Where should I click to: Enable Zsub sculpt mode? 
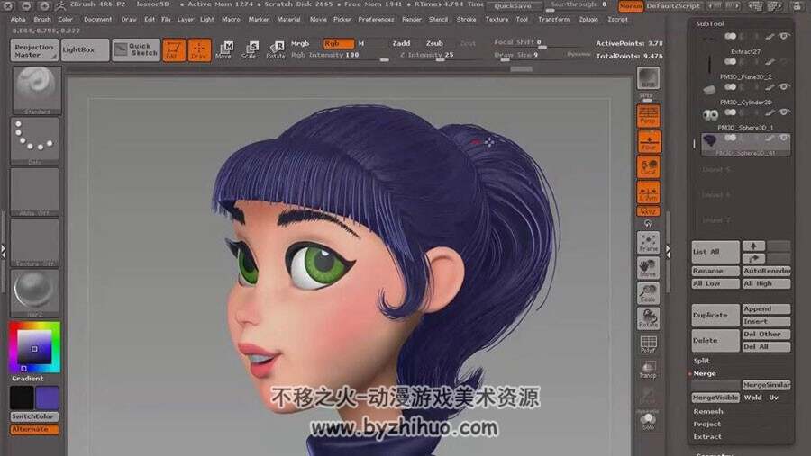(x=434, y=44)
